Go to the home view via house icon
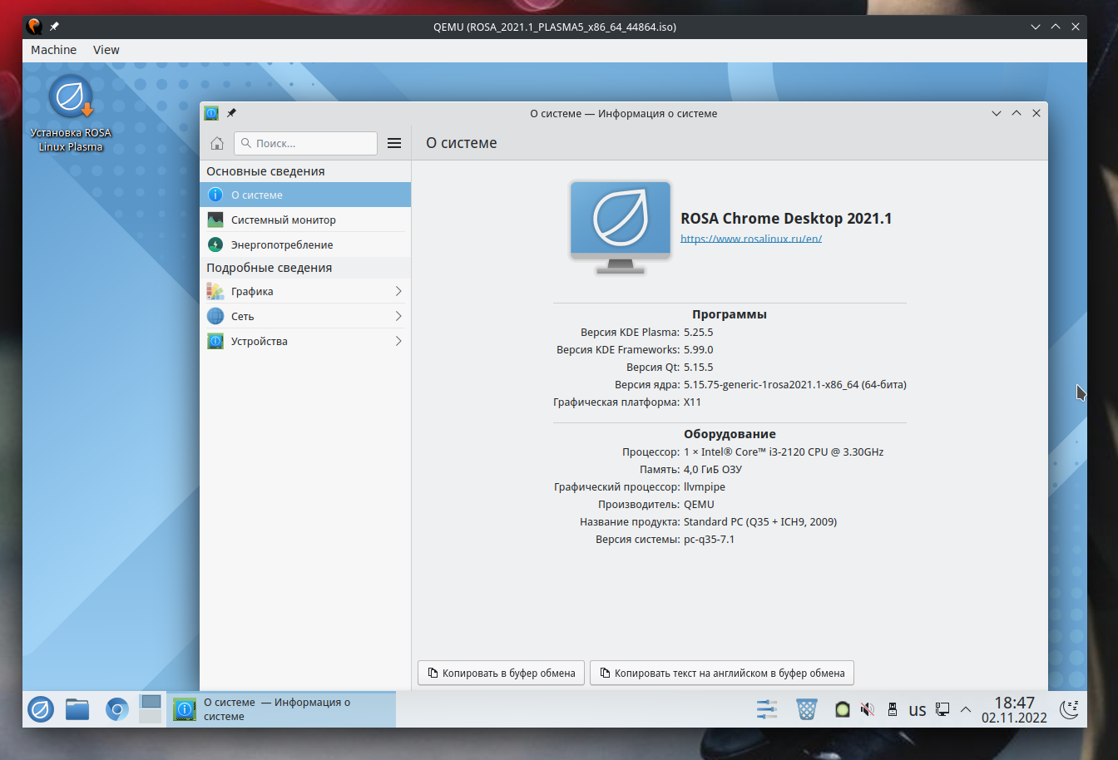Screen dimensions: 1118x760 point(217,143)
